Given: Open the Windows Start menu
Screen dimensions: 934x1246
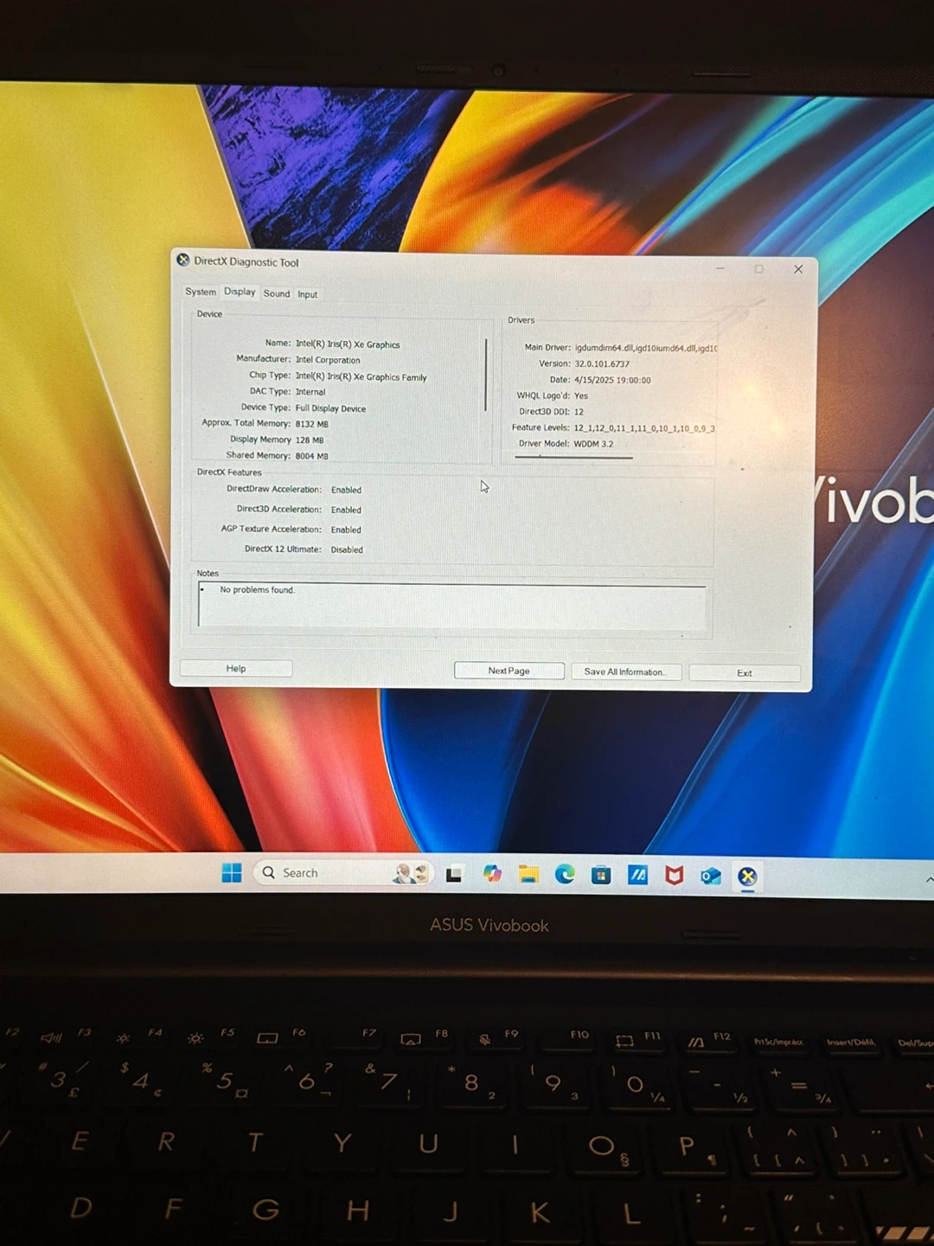Looking at the screenshot, I should [232, 873].
